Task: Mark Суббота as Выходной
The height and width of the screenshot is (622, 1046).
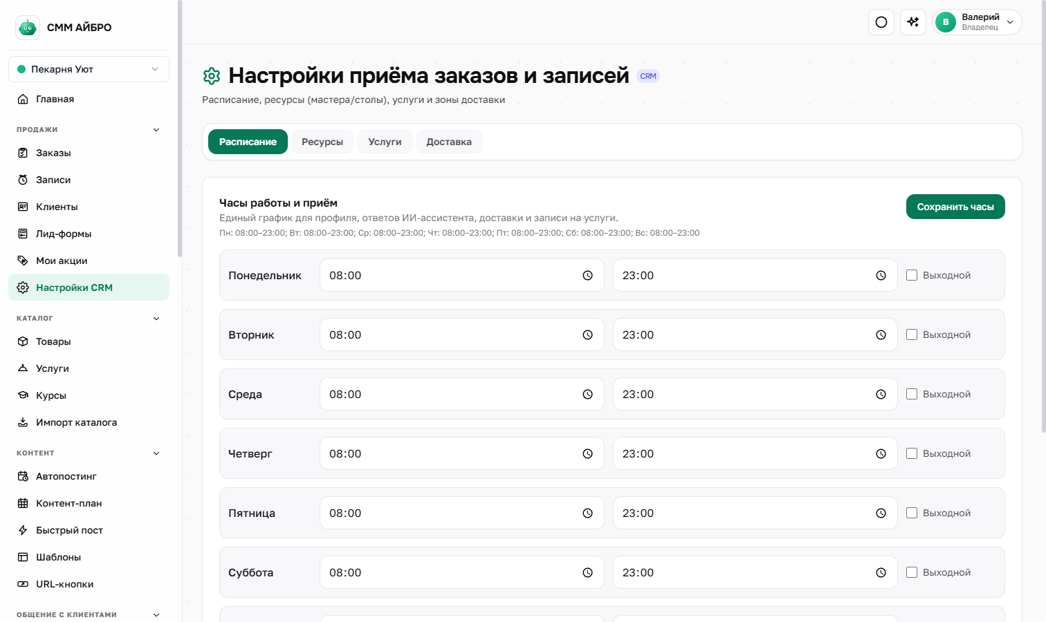Action: 912,572
